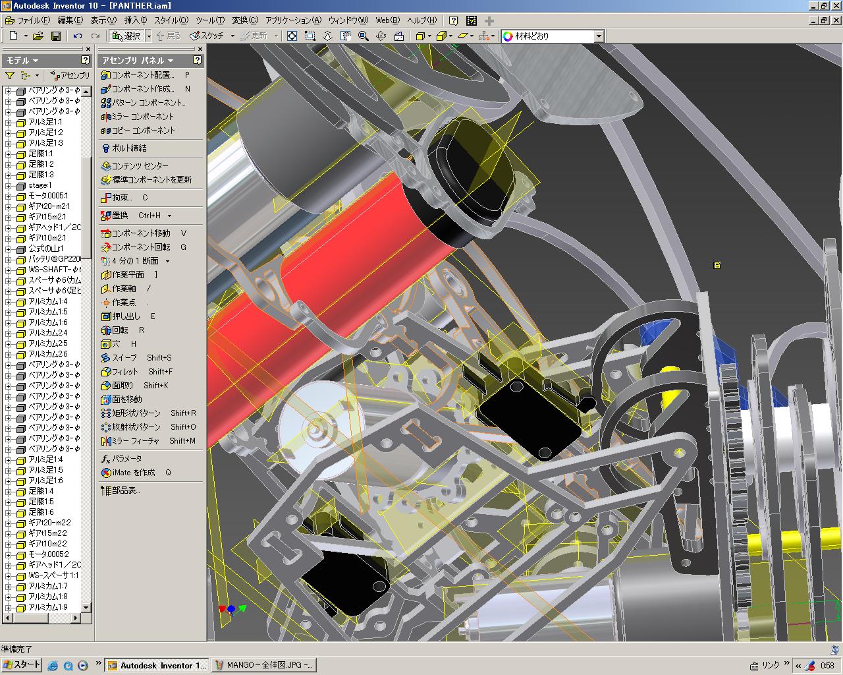Click iMate を作成

128,473
